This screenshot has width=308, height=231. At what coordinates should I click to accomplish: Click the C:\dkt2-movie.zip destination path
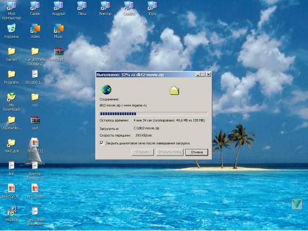click(146, 128)
